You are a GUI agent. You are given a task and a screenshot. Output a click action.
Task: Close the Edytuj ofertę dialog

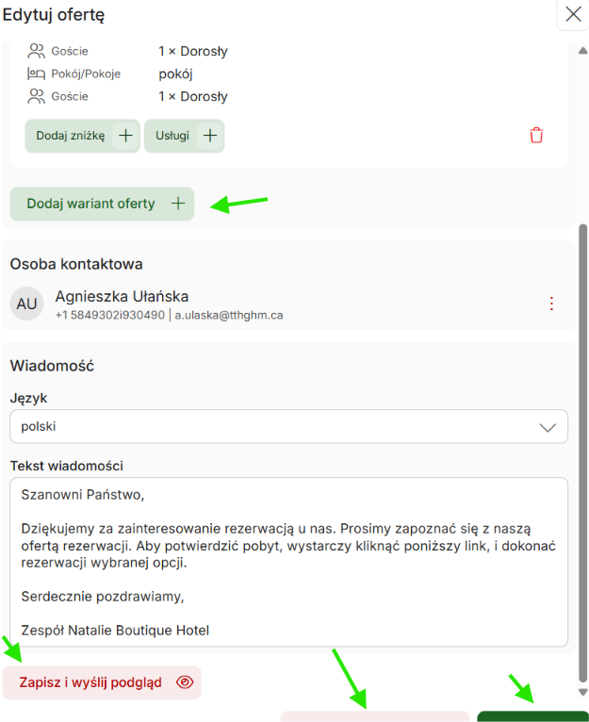[x=573, y=15]
